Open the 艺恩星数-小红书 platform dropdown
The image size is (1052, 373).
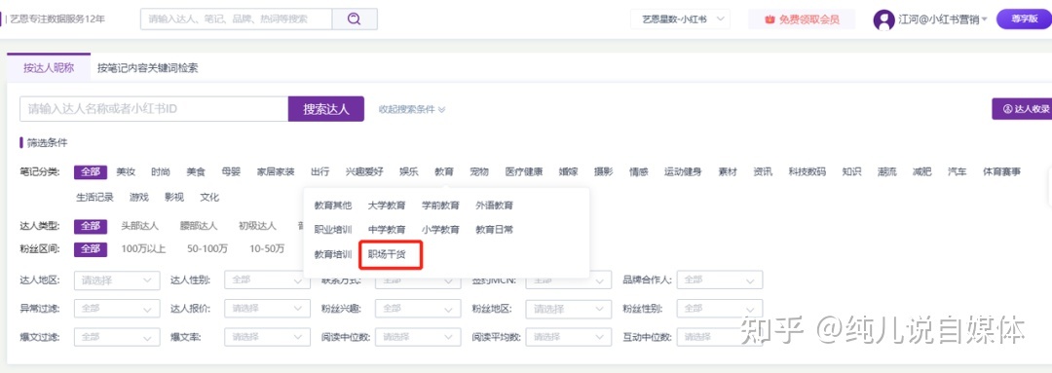(x=680, y=19)
